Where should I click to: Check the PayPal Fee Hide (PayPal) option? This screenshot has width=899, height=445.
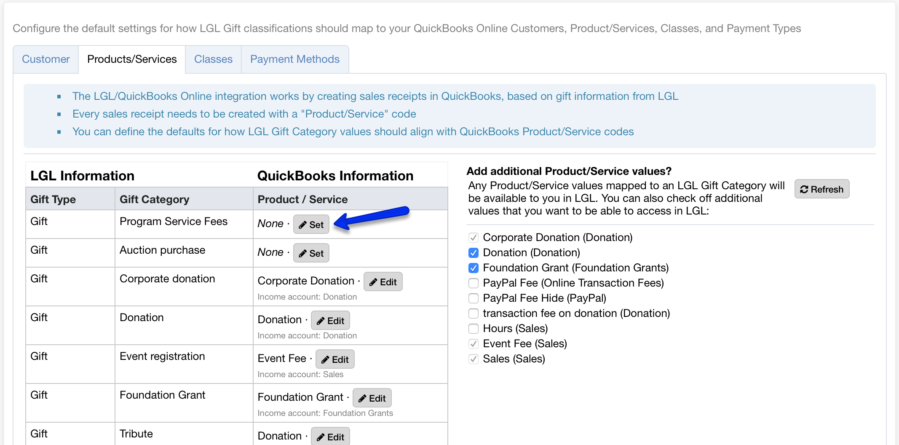pos(473,298)
